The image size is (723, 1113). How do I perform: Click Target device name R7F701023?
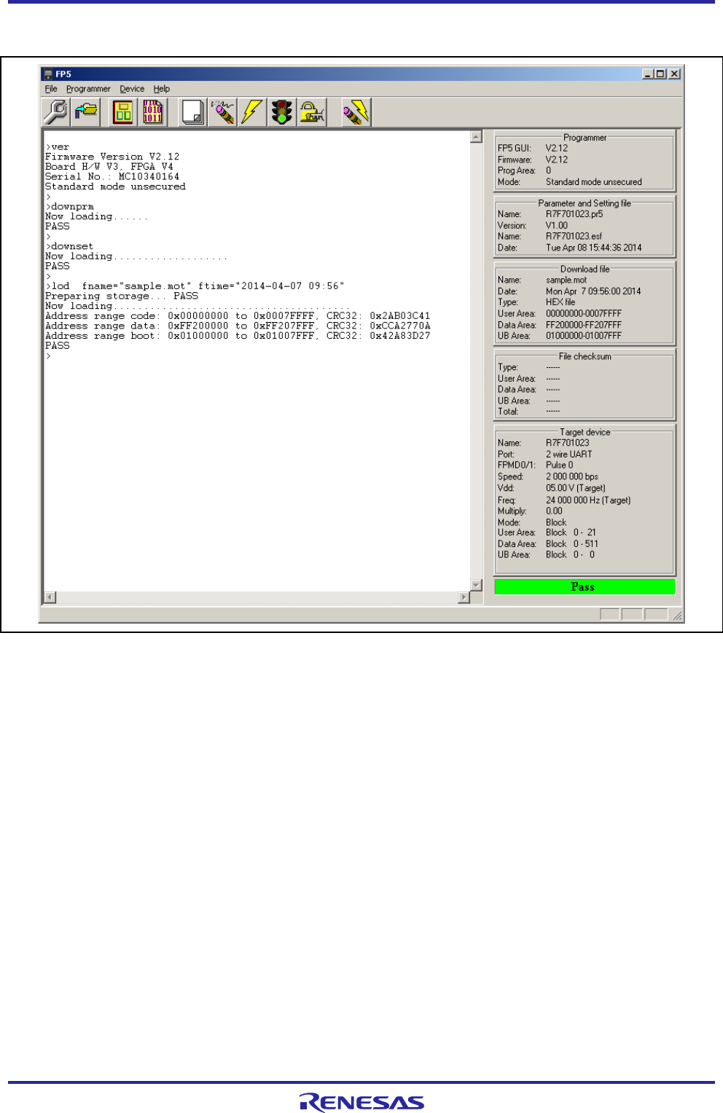point(568,443)
